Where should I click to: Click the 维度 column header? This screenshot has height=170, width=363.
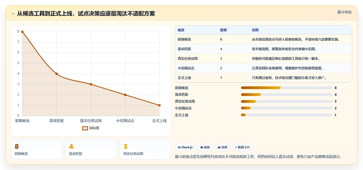(x=181, y=30)
